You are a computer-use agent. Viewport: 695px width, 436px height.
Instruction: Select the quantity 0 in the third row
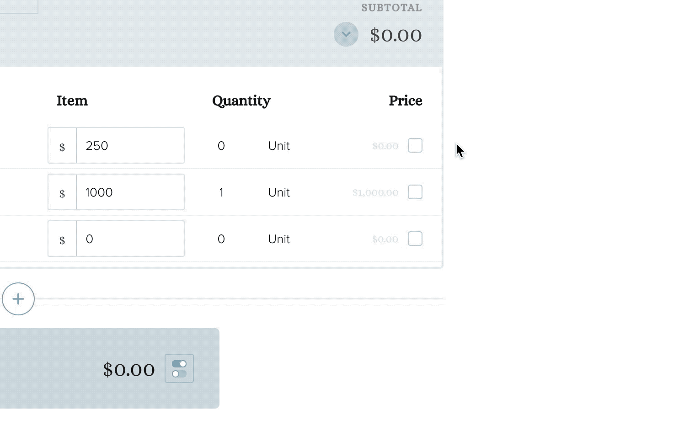221,239
